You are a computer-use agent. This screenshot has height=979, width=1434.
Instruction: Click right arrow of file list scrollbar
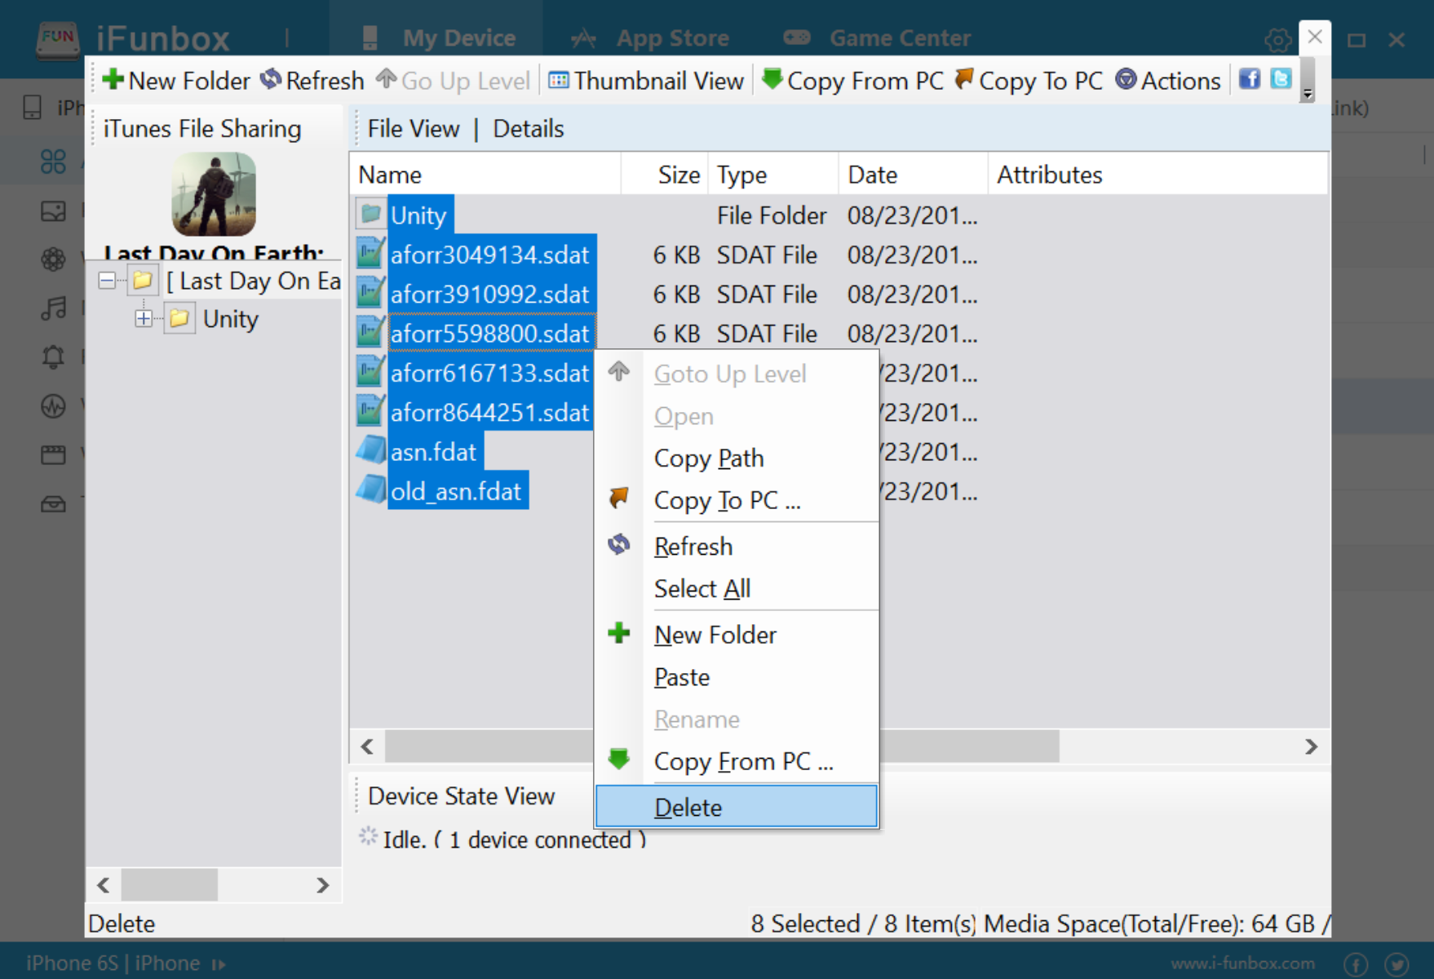pyautogui.click(x=1311, y=746)
